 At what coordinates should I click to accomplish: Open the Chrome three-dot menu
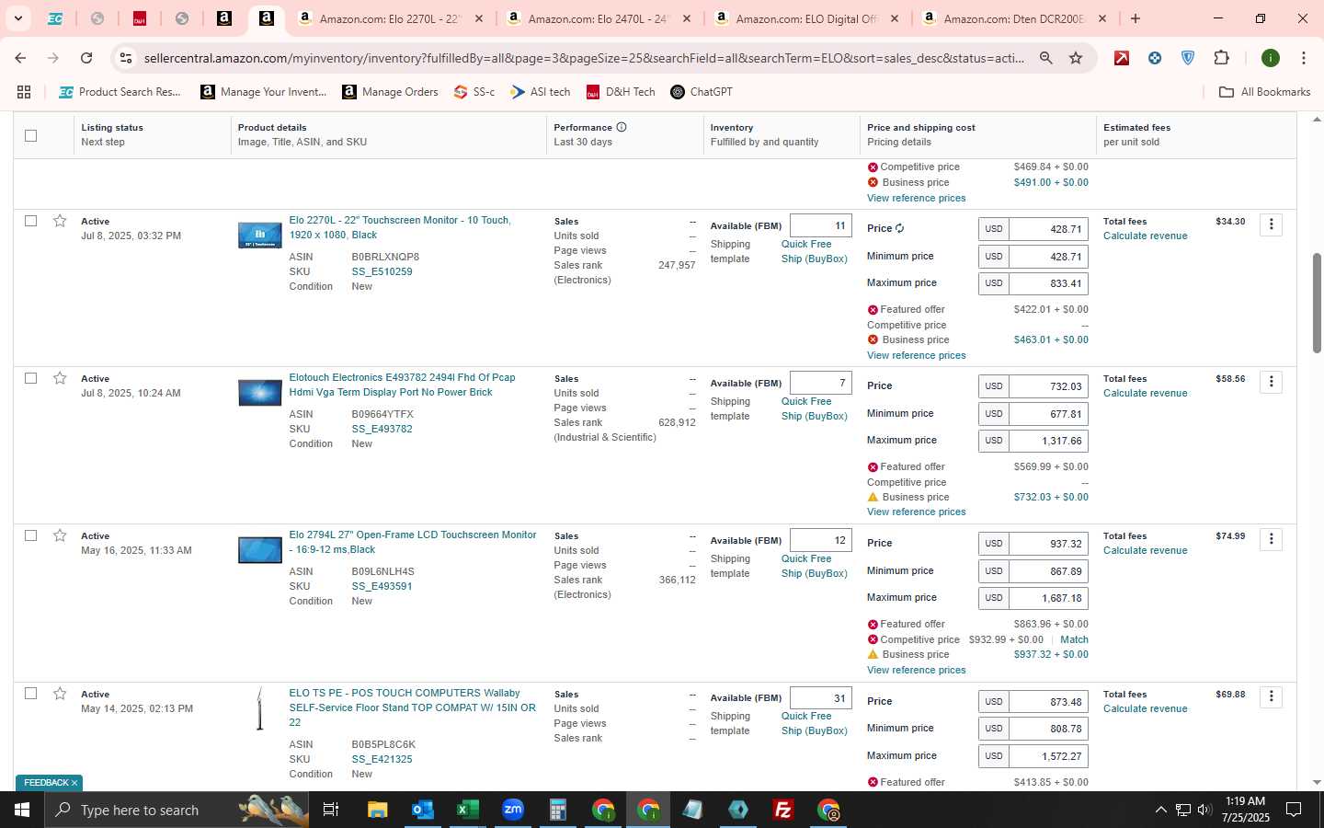click(1303, 58)
